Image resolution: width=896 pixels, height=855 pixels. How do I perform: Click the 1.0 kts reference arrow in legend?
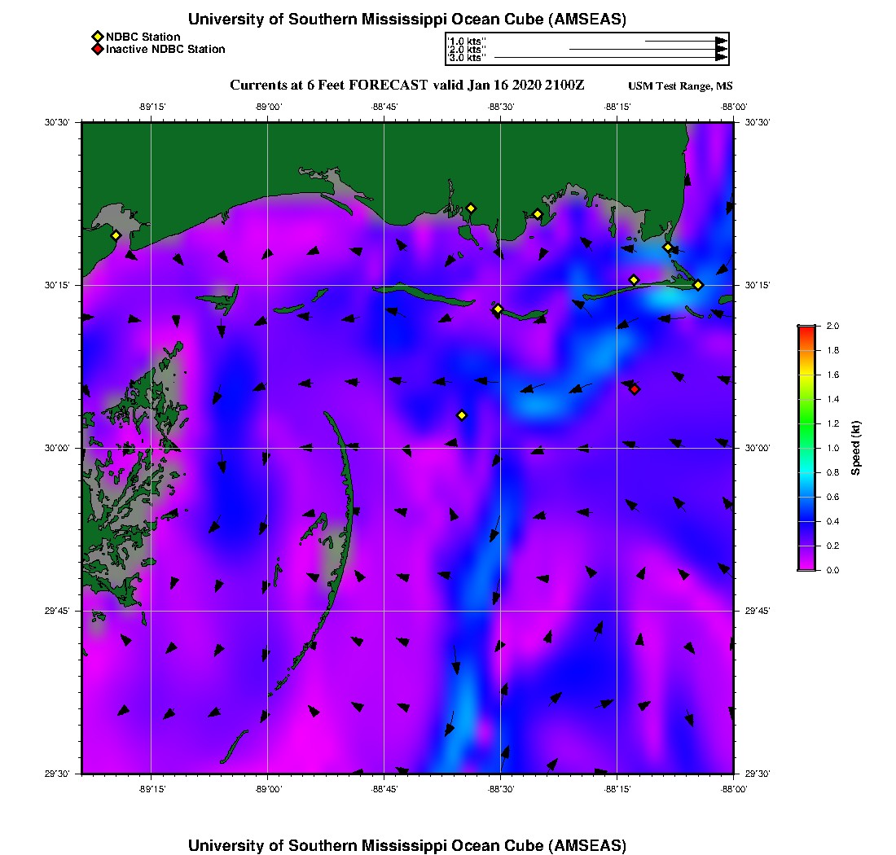click(x=685, y=41)
